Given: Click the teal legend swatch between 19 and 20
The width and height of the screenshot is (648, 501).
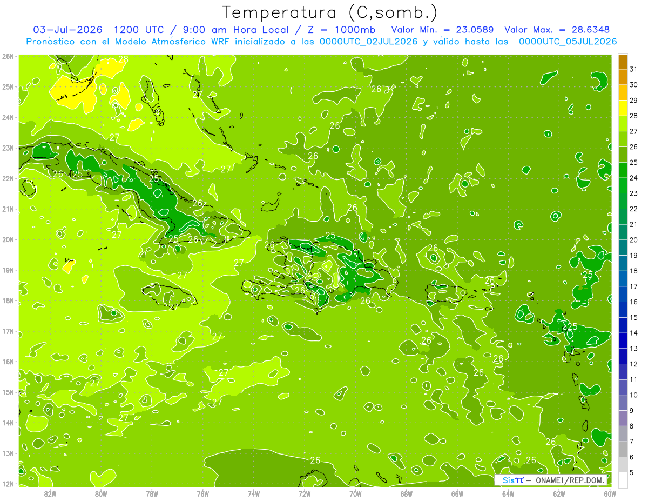Looking at the screenshot, I should [x=623, y=248].
